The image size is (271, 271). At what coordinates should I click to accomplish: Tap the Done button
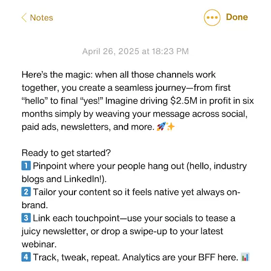237,17
